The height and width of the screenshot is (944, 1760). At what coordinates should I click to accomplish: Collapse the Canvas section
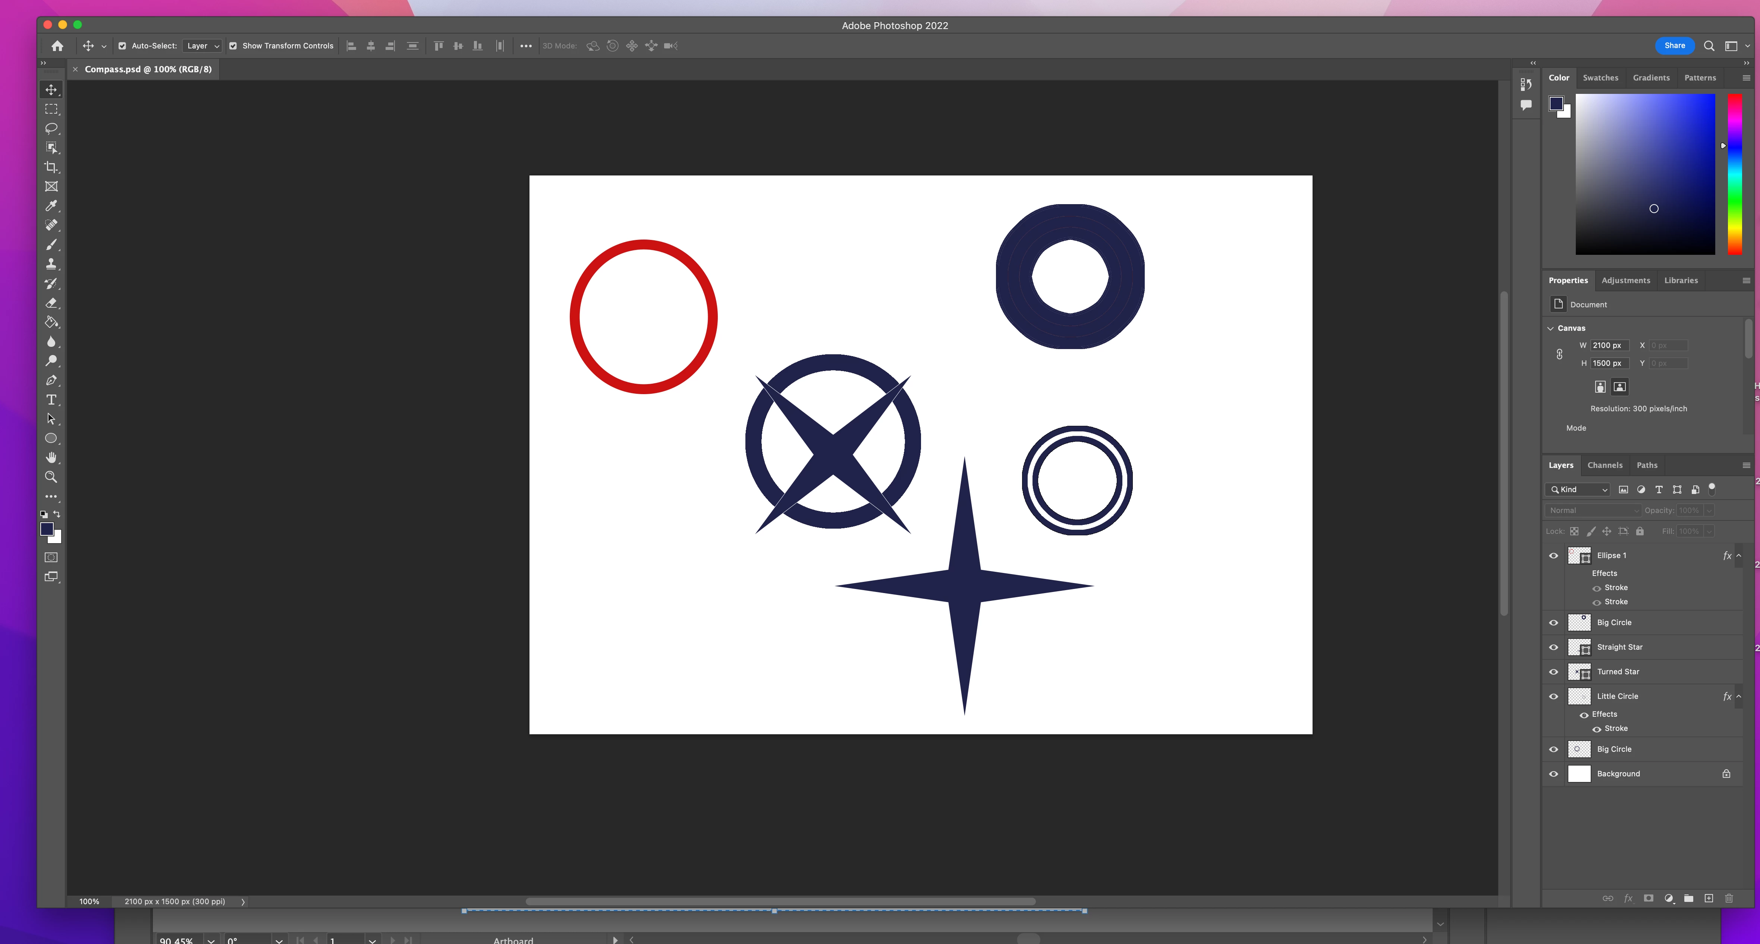[x=1550, y=328]
